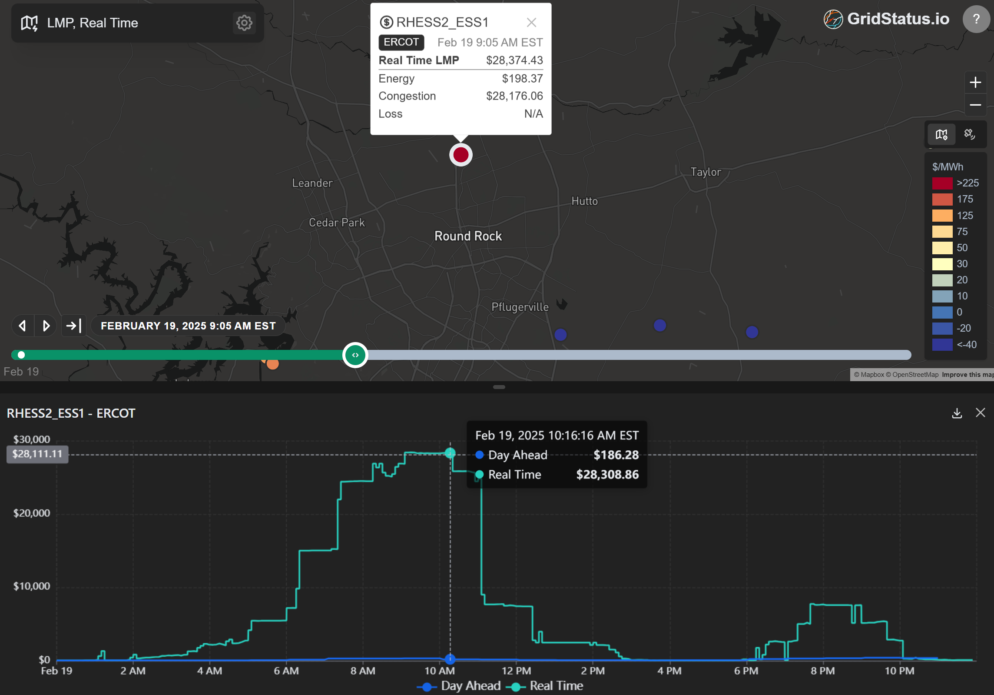
Task: Click the help question mark button
Action: 976,19
